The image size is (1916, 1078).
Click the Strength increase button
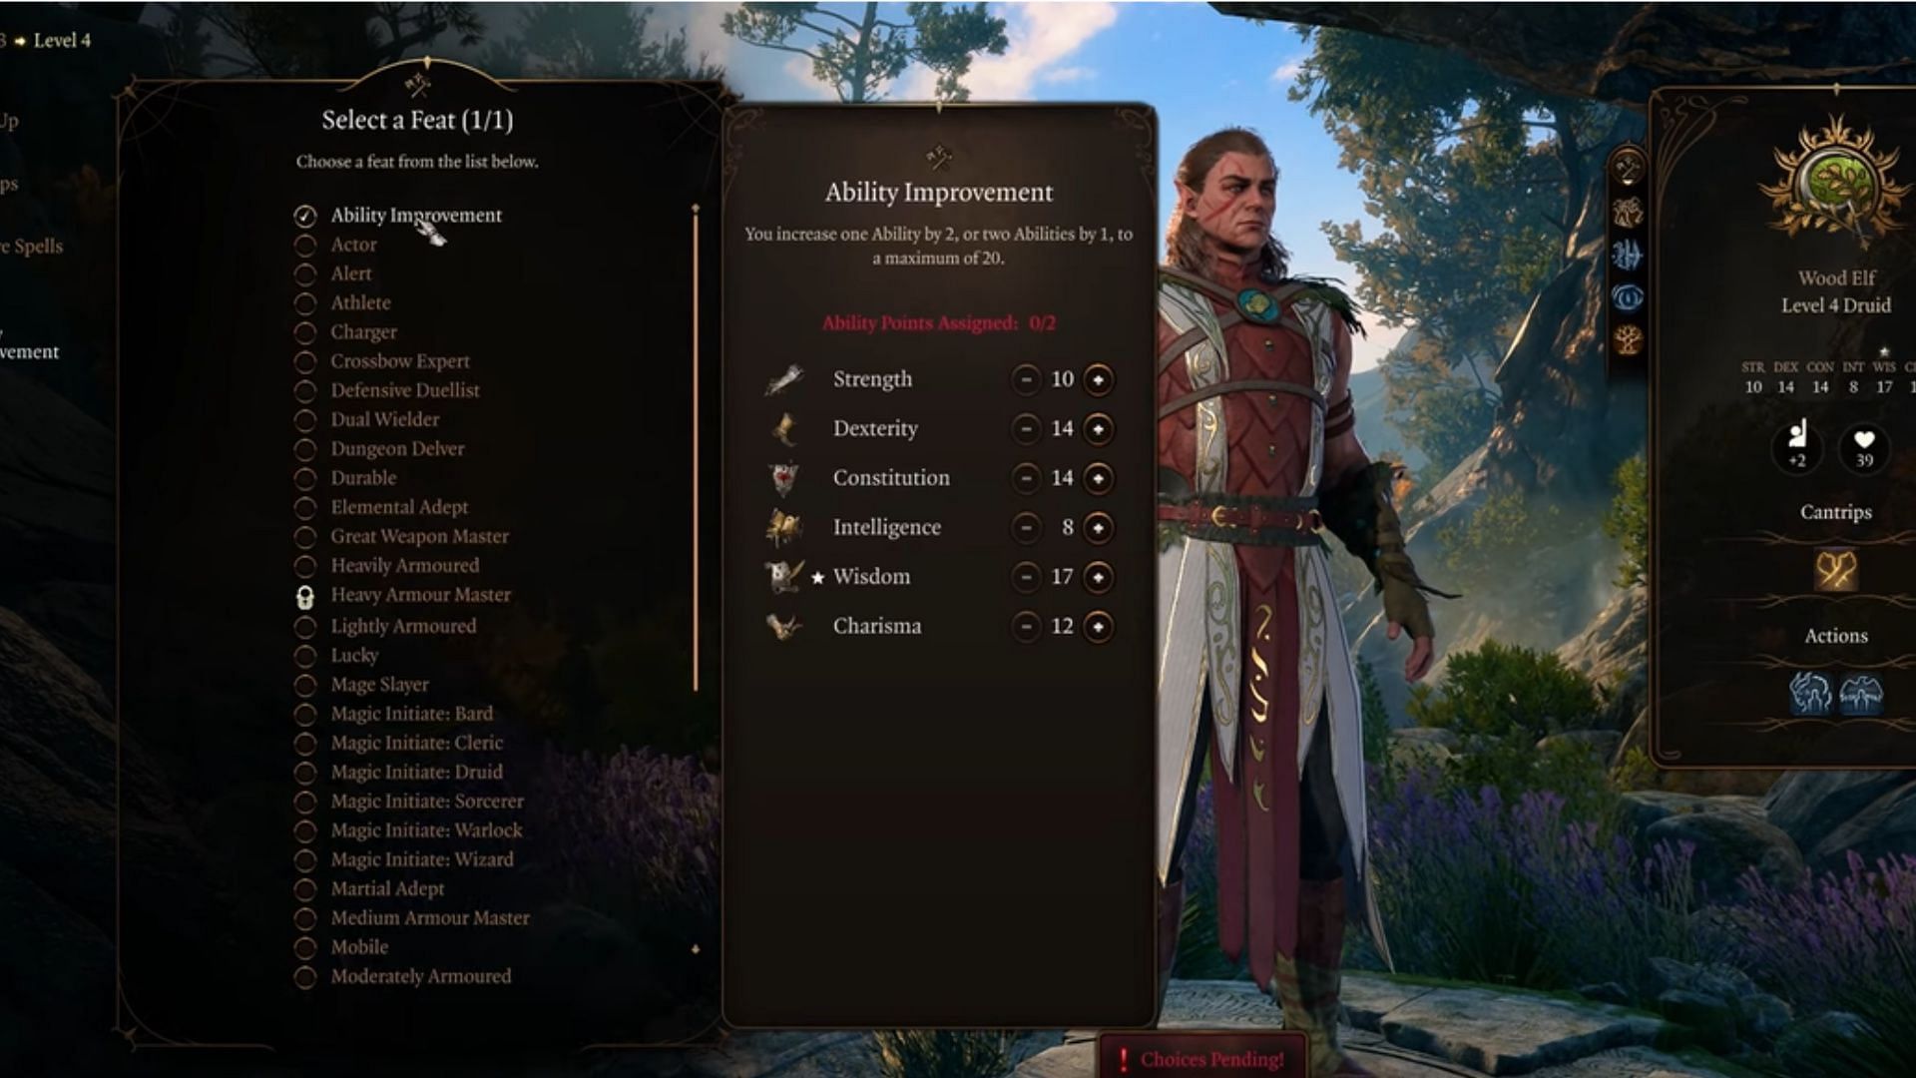[1098, 379]
